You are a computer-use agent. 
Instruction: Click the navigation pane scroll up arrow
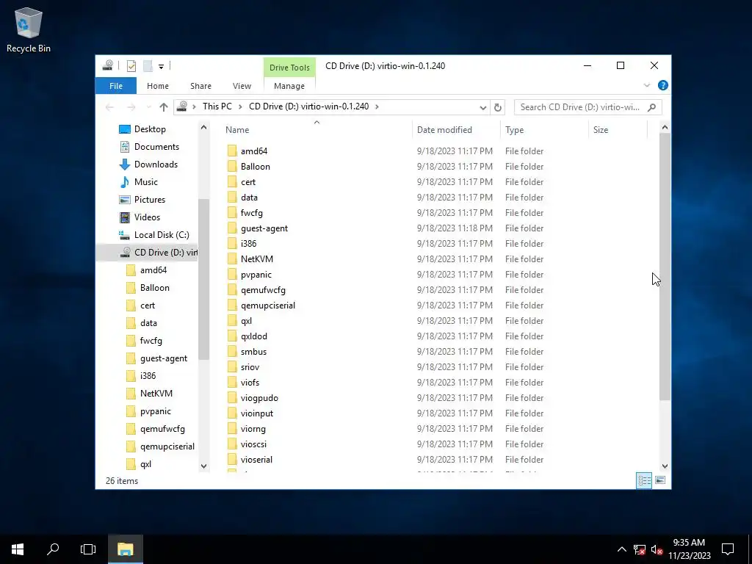tap(204, 128)
